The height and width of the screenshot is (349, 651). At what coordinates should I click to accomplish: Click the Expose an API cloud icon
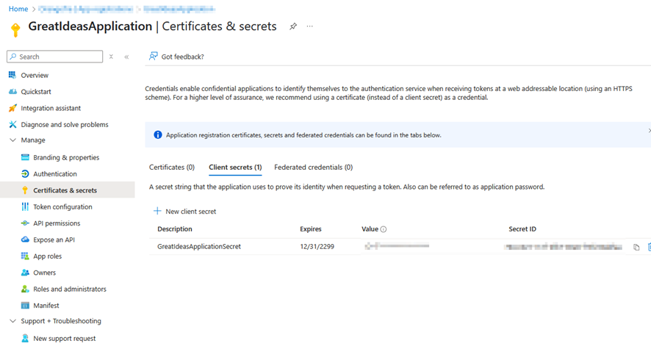tap(25, 240)
